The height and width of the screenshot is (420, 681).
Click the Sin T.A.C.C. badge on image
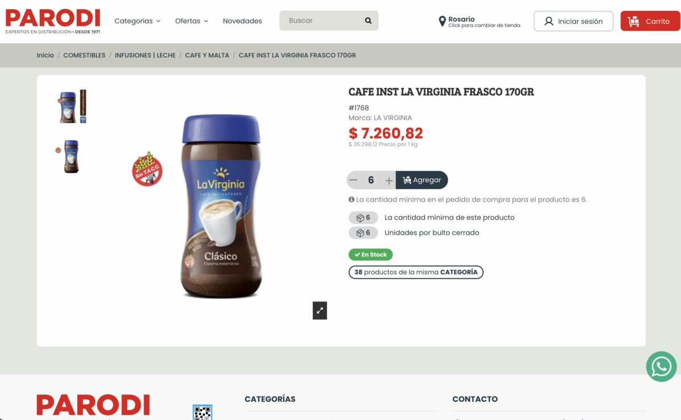(x=148, y=169)
